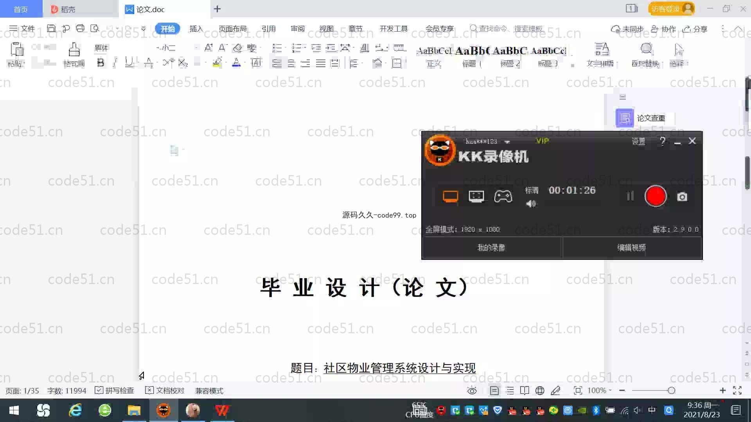Open 我的录像 in KK录像机

coord(492,247)
